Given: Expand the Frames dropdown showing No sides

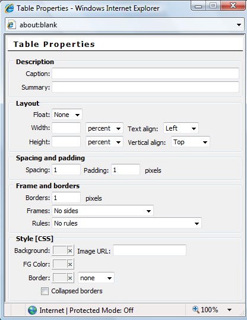Looking at the screenshot, I should coord(103,211).
